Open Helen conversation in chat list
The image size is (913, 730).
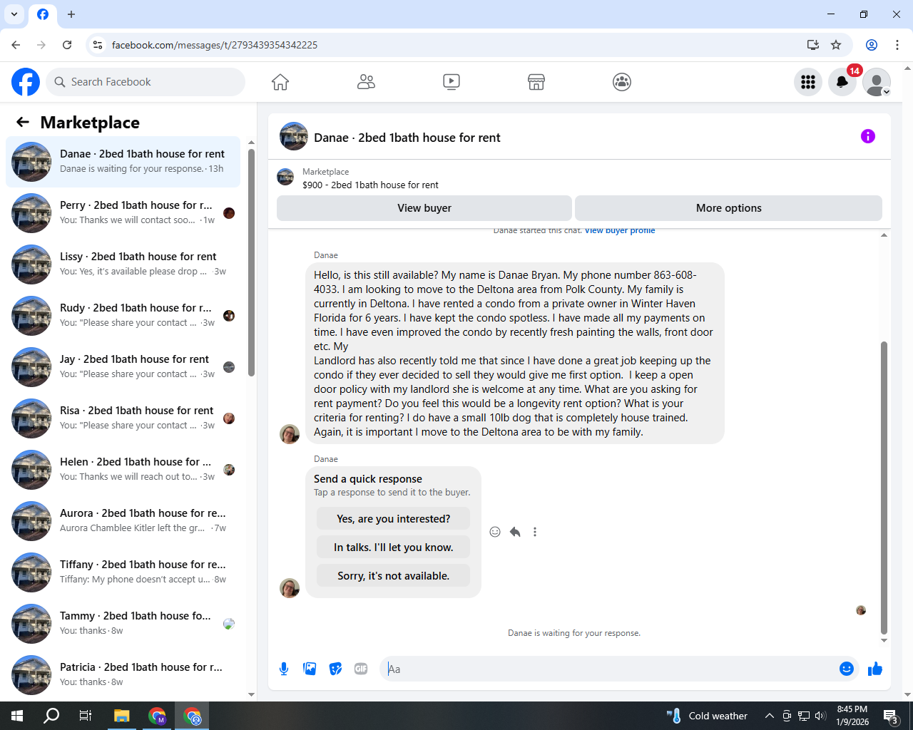(x=123, y=470)
